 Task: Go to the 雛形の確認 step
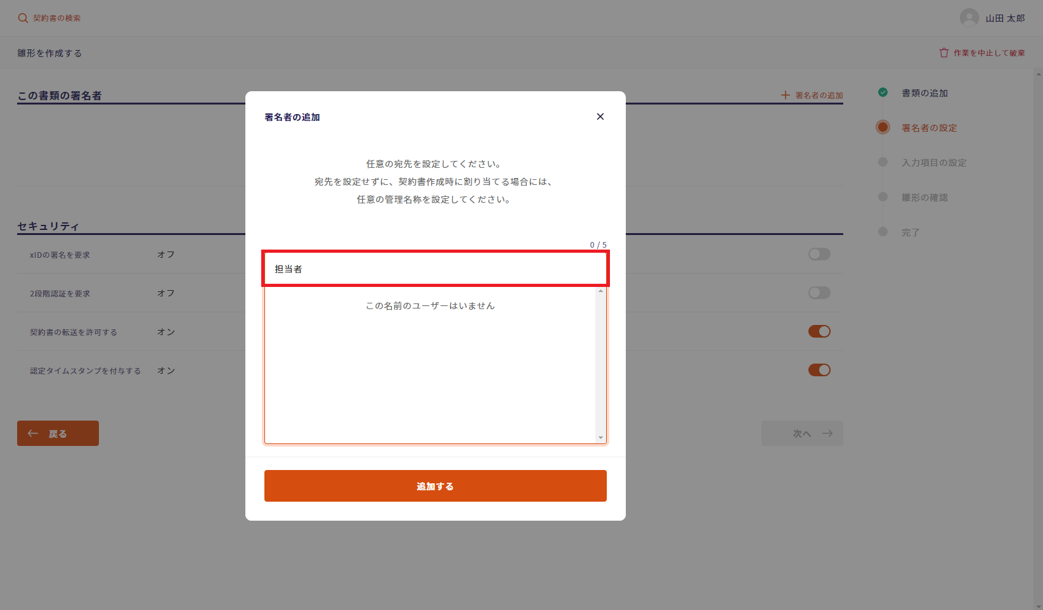924,198
